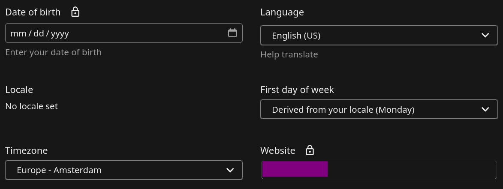This screenshot has height=189, width=503.
Task: Click the Timezone label
Action: click(27, 150)
